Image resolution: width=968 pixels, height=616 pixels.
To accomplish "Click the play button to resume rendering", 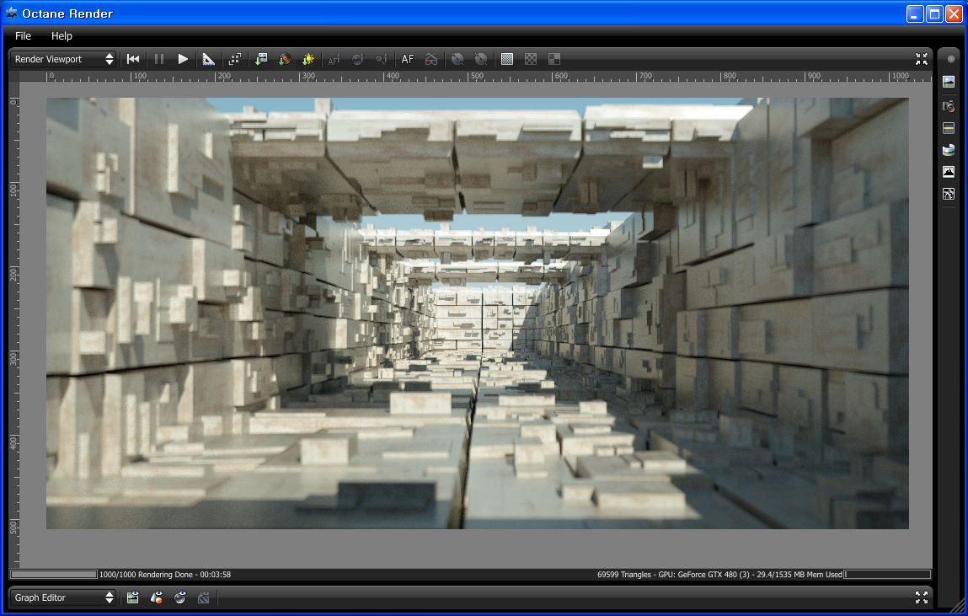I will click(x=183, y=59).
